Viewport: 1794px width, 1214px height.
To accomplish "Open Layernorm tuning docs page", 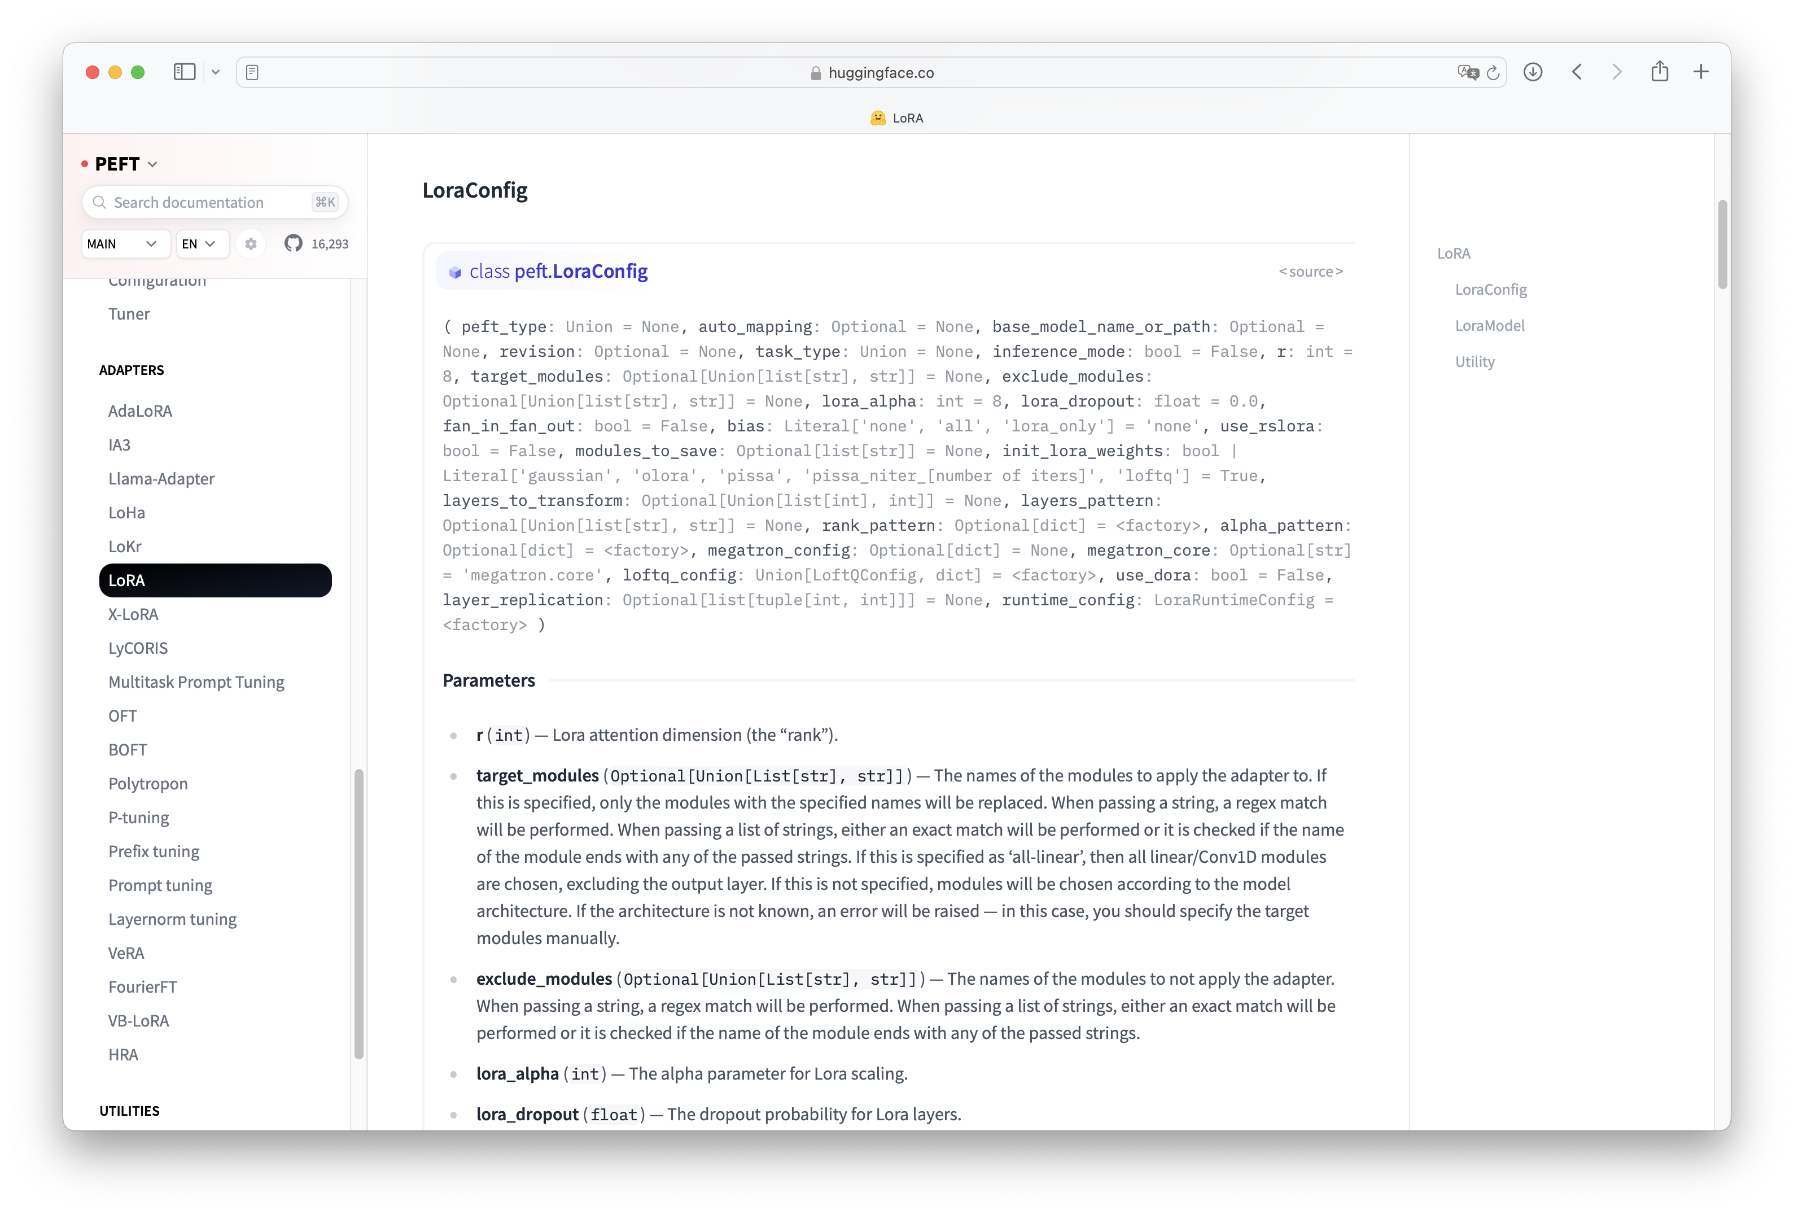I will (172, 920).
